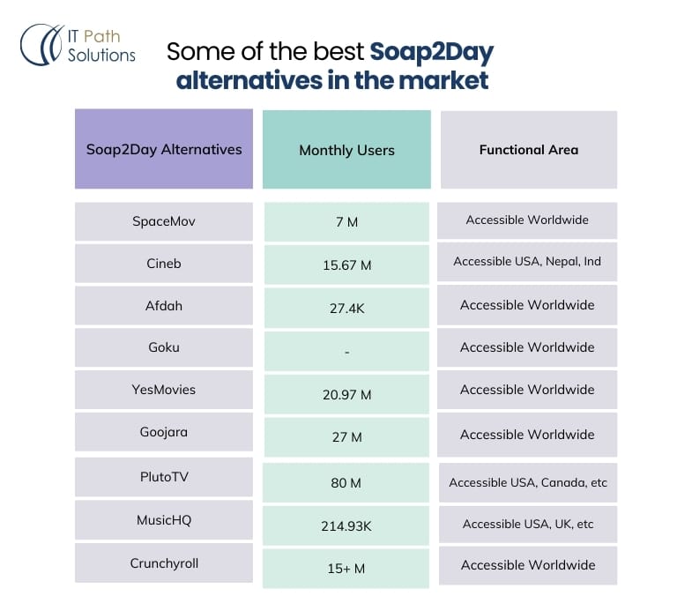Select the Accessible USA, Canada, etc cell
The width and height of the screenshot is (677, 596).
click(527, 483)
